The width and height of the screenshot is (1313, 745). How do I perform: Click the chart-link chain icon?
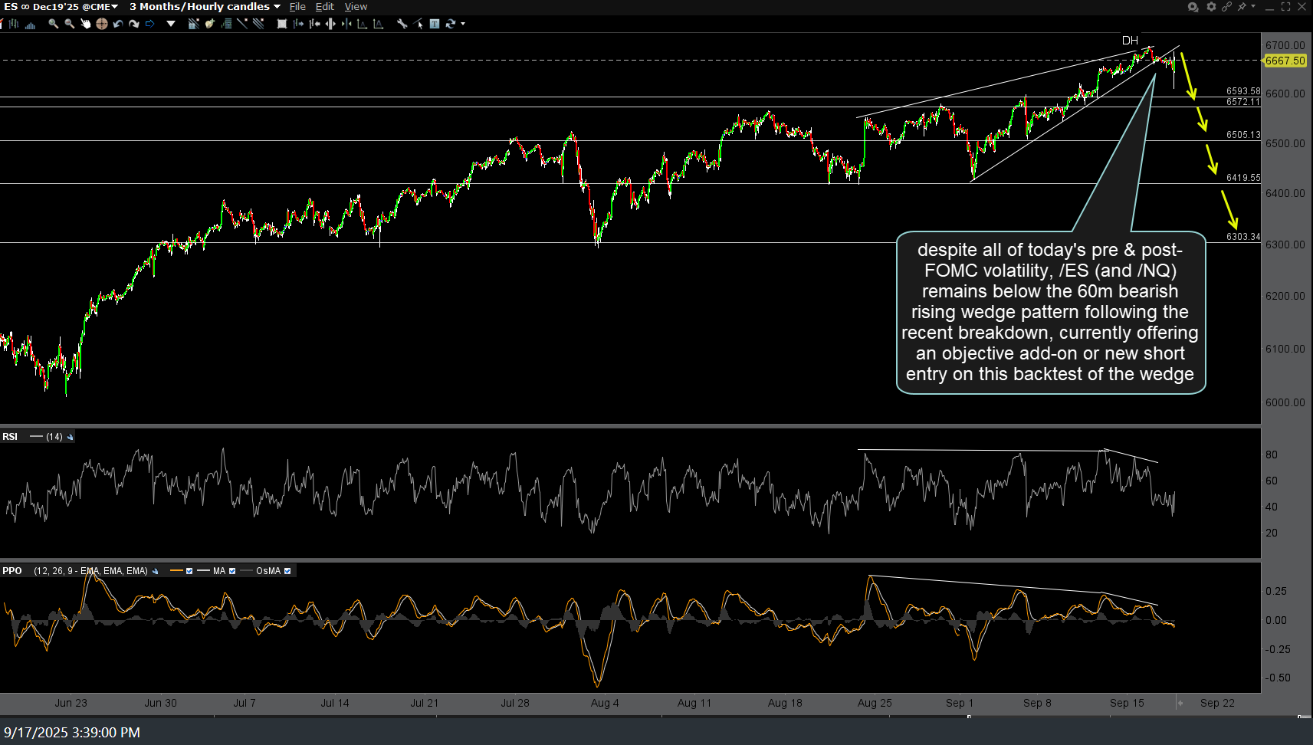point(1226,7)
